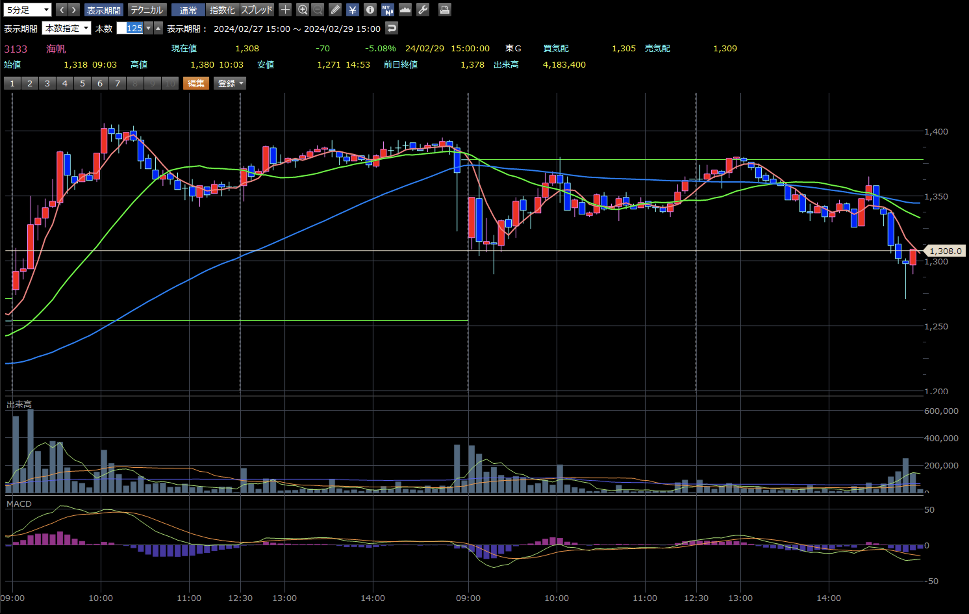The image size is (969, 614).
Task: Open the area chart style icon
Action: coord(405,10)
